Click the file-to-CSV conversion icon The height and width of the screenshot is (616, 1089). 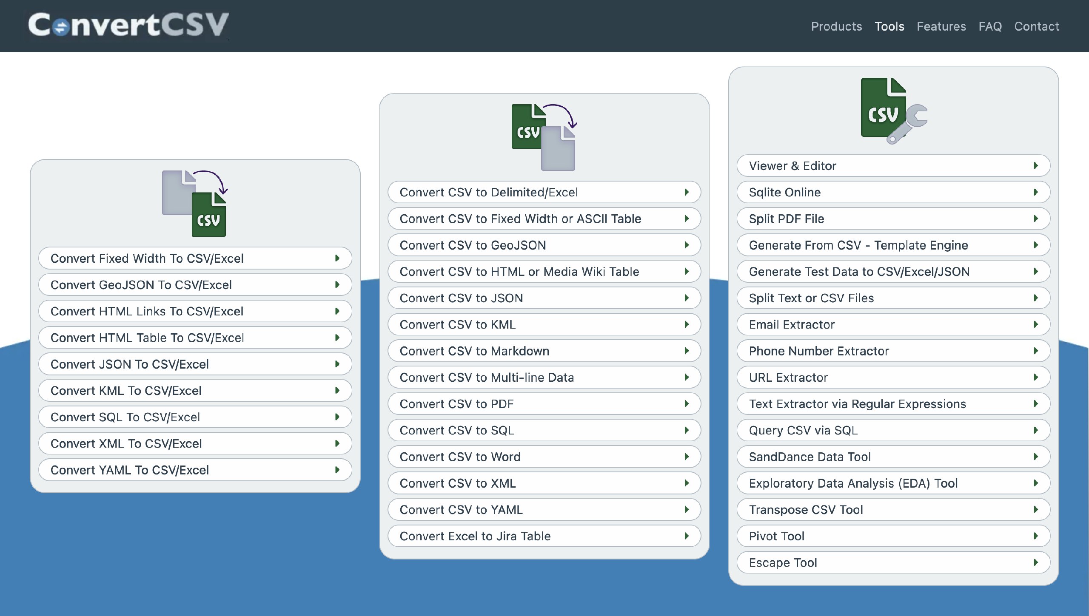click(195, 203)
